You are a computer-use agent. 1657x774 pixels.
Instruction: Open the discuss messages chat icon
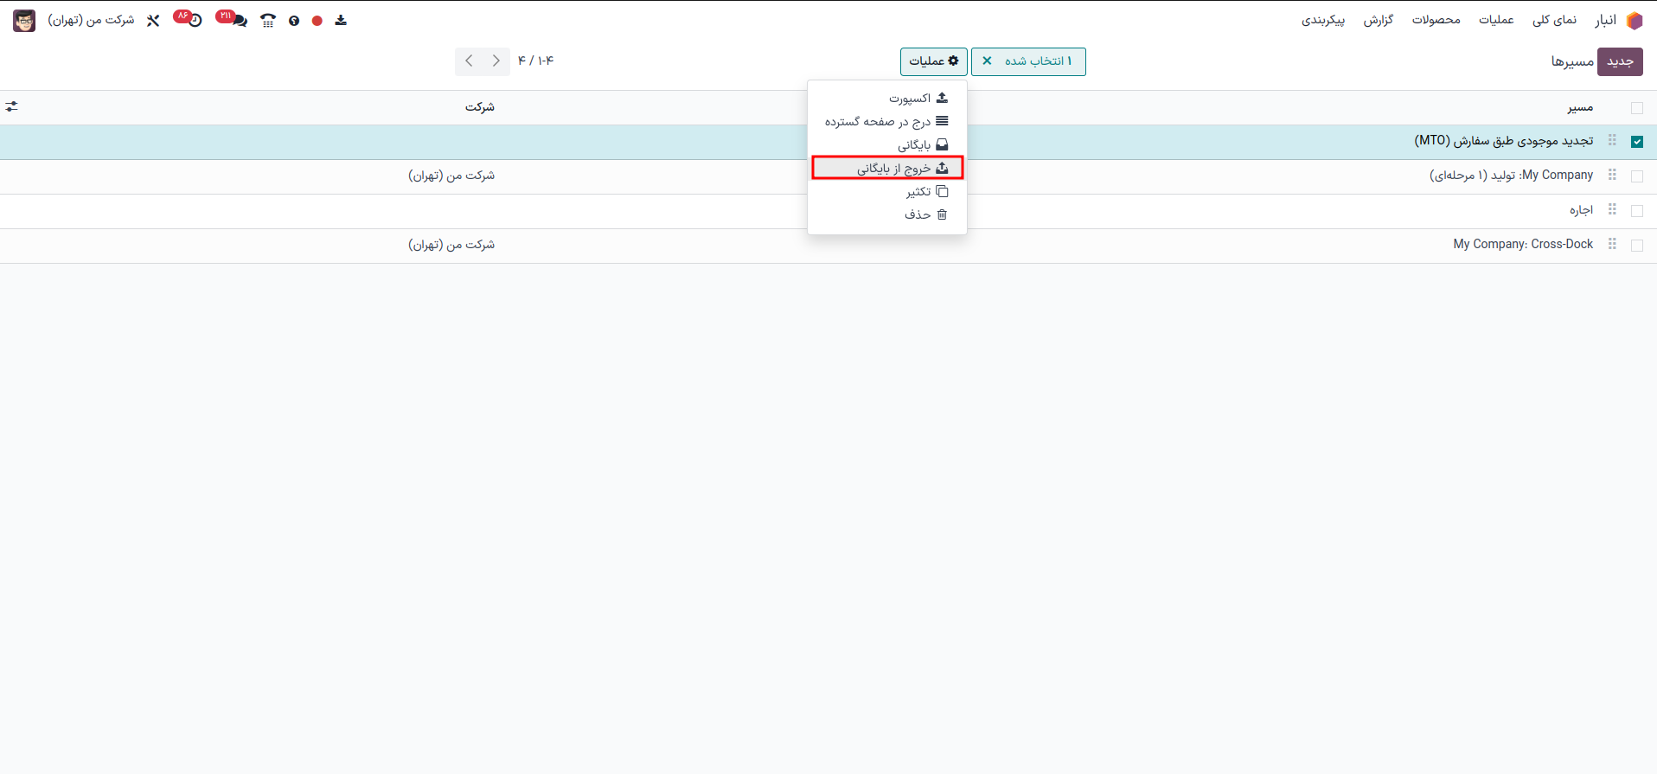point(239,21)
